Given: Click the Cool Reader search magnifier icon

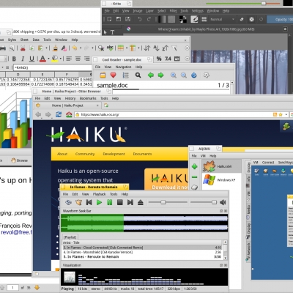Looking at the screenshot, I should (x=138, y=75).
